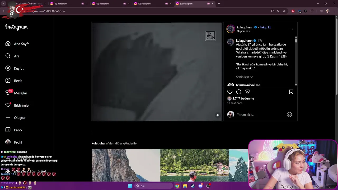
Task: Open kulaguhann link above other posts
Action: pos(100,143)
